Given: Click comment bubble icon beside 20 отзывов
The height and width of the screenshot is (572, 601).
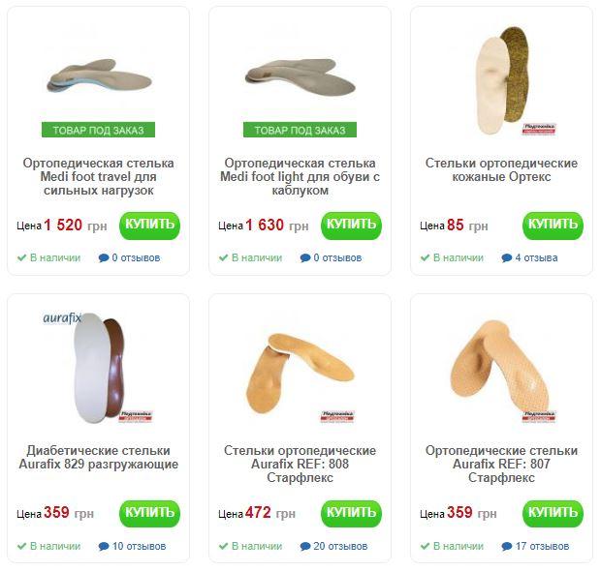Looking at the screenshot, I should 305,547.
